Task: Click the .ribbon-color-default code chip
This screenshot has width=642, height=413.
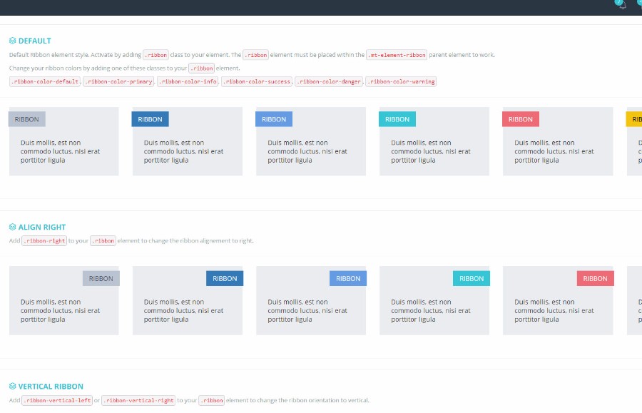Action: pos(43,81)
